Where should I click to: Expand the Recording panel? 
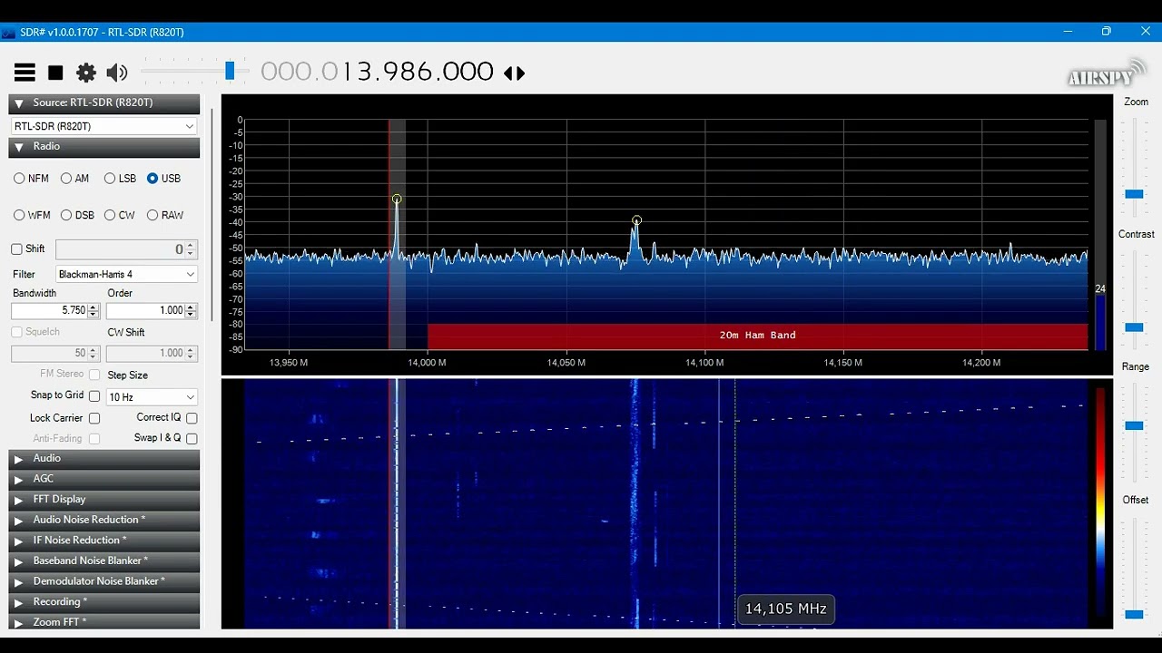[104, 602]
